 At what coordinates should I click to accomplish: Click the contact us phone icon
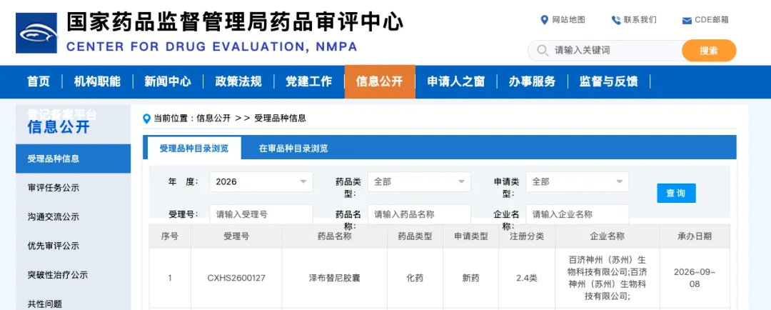coord(615,20)
